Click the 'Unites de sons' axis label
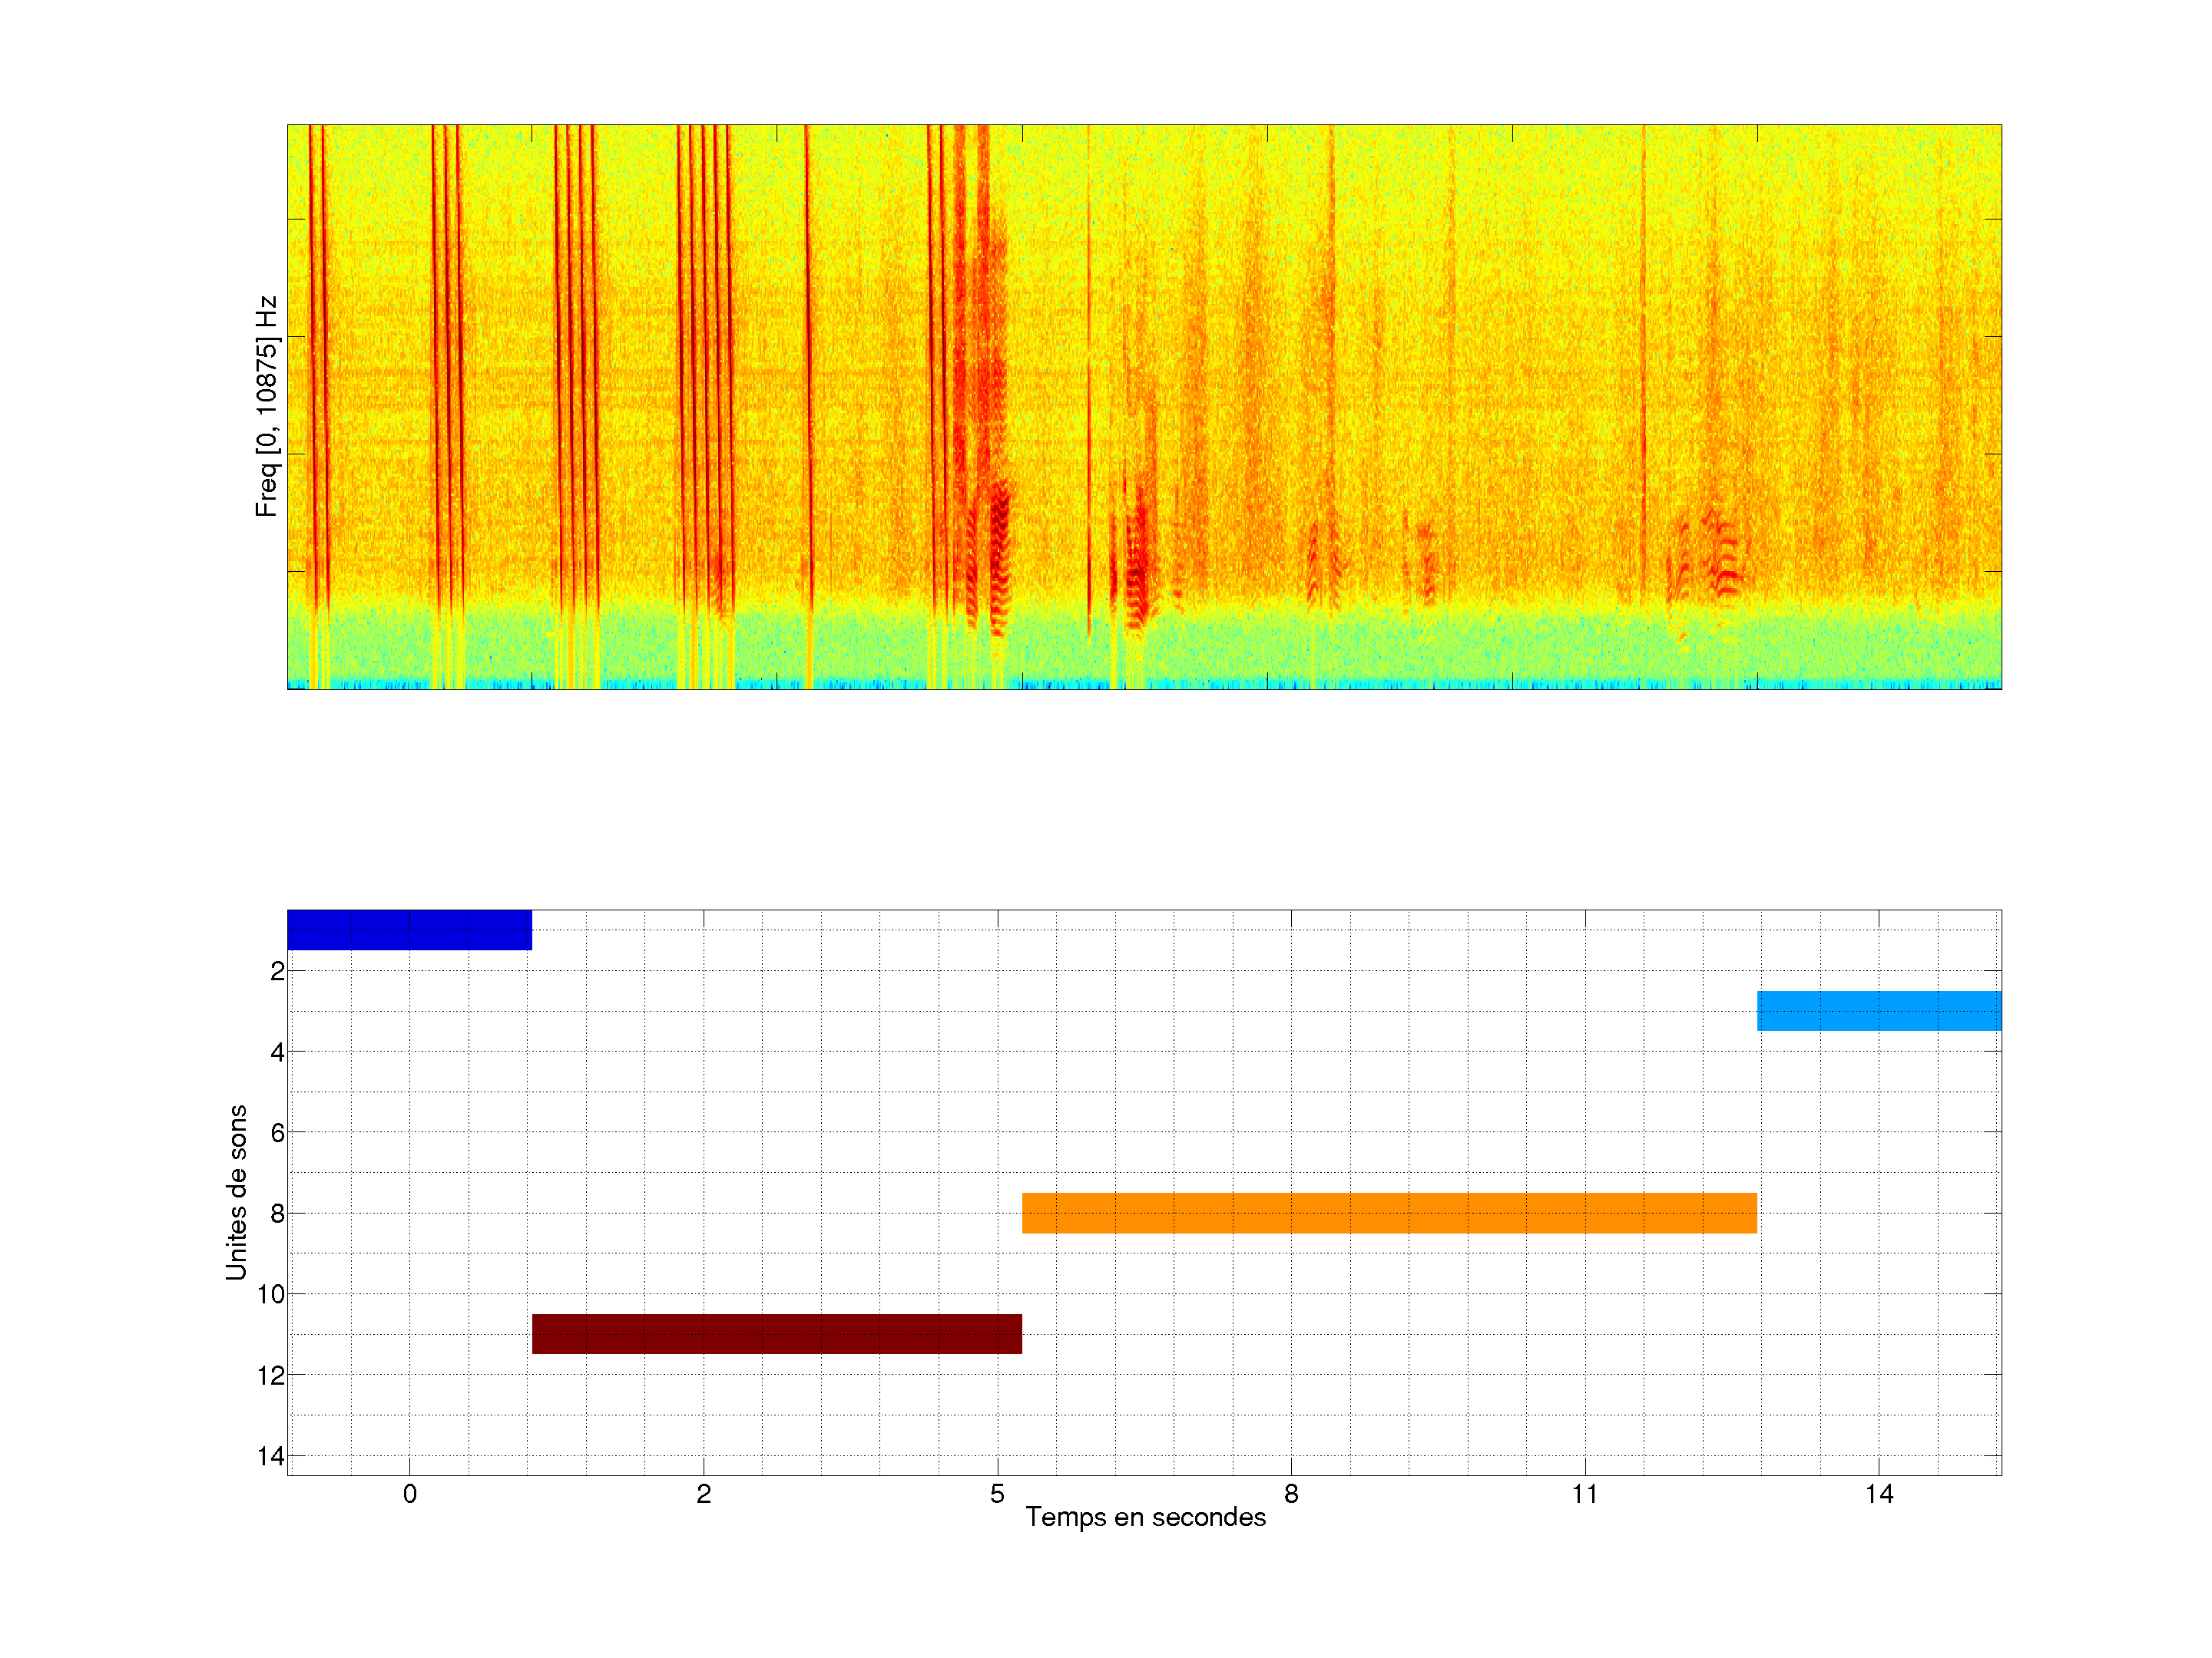The image size is (2212, 1658). tap(236, 1191)
